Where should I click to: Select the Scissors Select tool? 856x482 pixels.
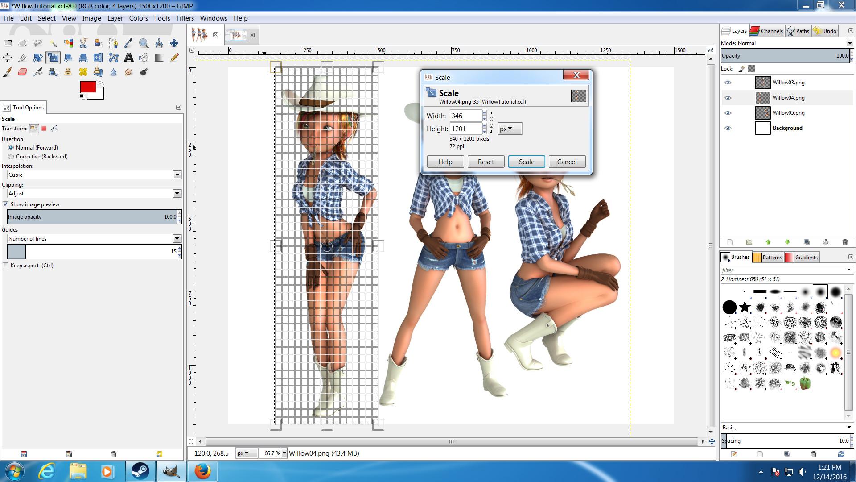click(x=83, y=43)
